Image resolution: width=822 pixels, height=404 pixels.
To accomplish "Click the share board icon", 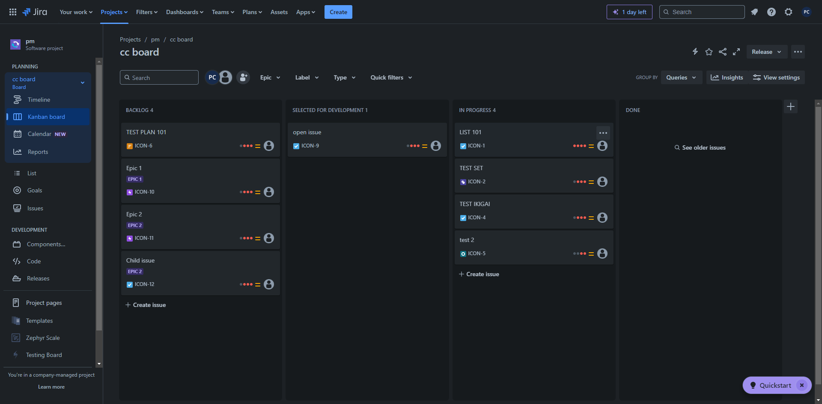I will (723, 52).
